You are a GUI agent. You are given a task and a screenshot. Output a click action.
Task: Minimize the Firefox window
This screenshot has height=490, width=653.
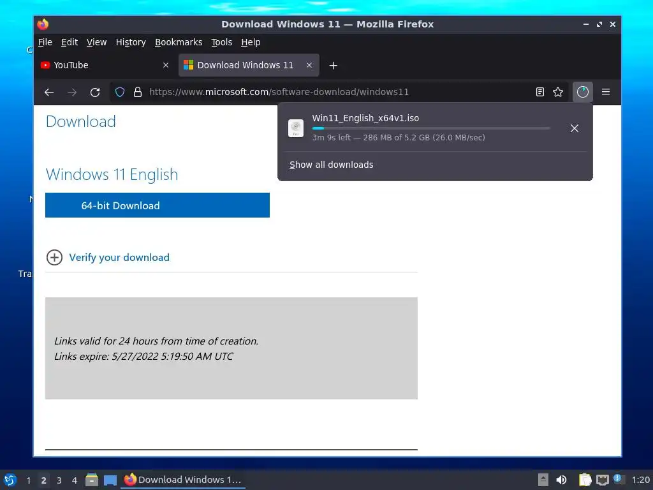(586, 24)
